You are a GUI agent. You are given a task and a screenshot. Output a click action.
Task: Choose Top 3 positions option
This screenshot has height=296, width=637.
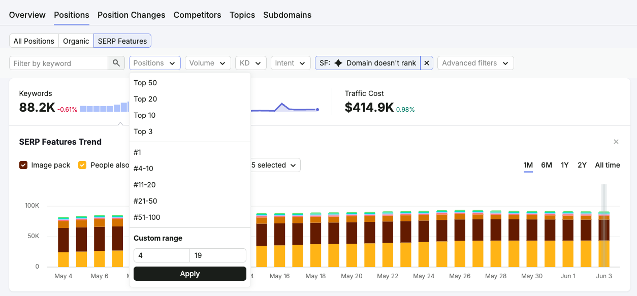pos(190,131)
